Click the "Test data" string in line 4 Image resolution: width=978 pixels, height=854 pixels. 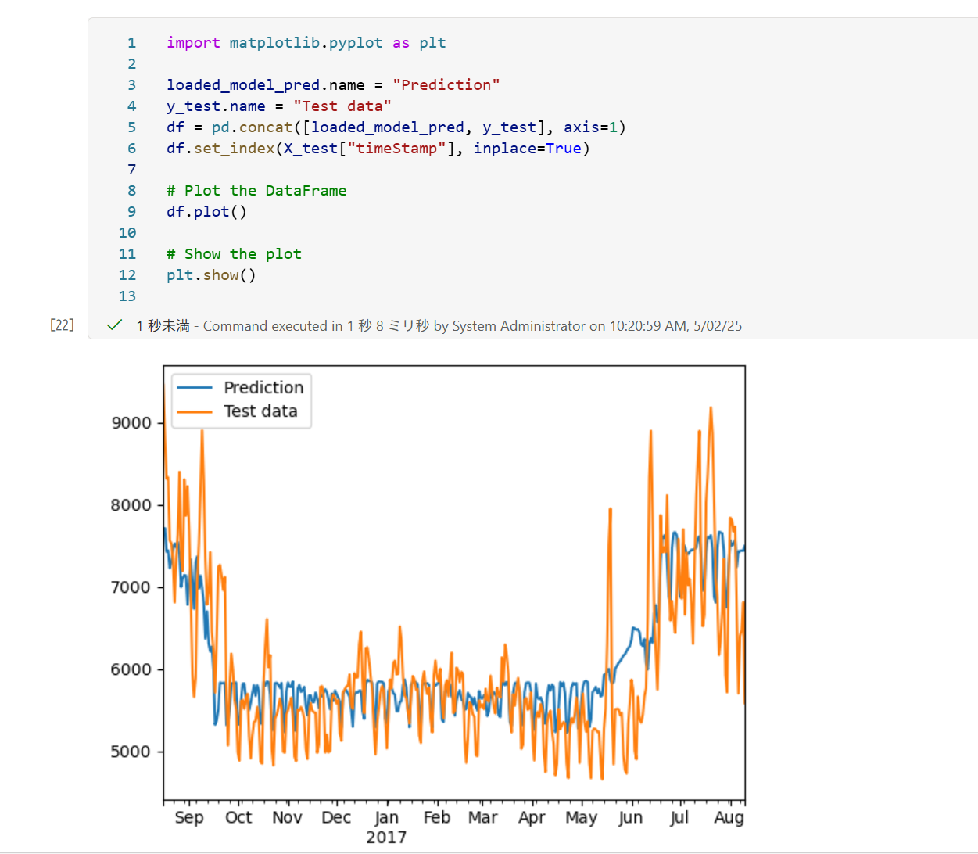(342, 106)
